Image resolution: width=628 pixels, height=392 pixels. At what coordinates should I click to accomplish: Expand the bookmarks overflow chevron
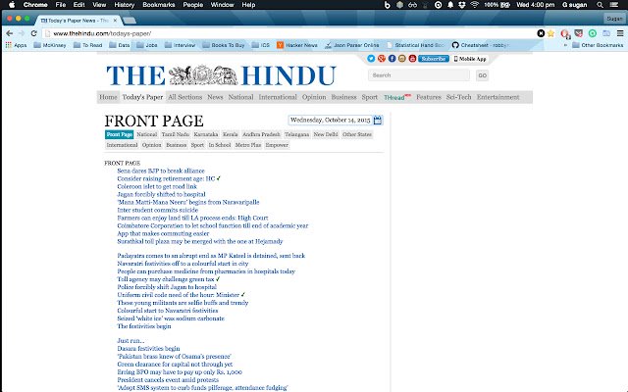point(565,45)
